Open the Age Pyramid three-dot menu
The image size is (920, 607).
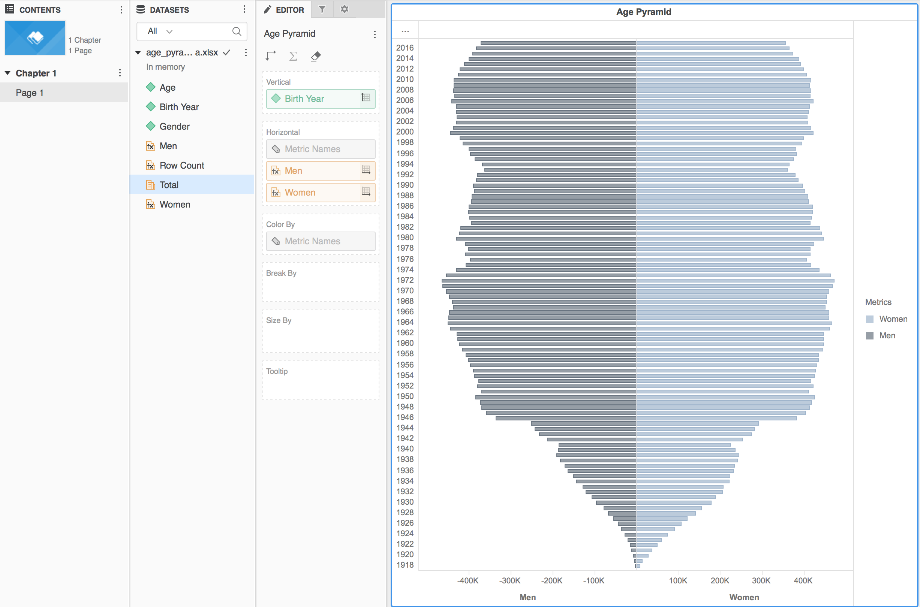pos(374,34)
